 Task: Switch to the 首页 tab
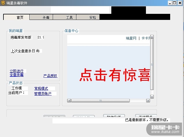point(16,17)
